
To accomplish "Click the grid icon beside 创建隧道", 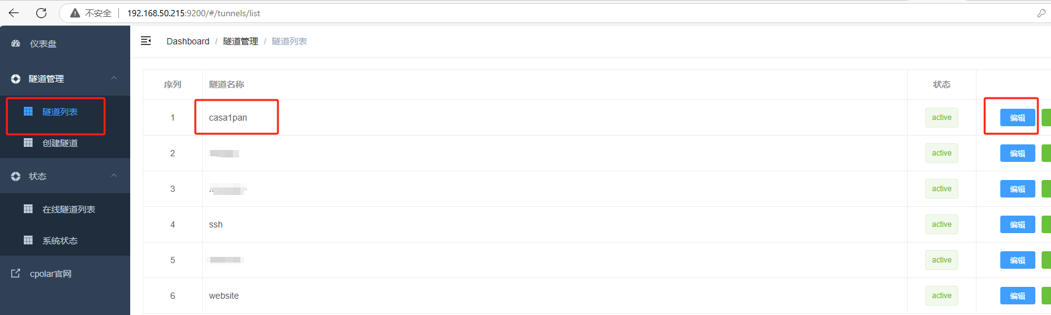I will (x=28, y=142).
